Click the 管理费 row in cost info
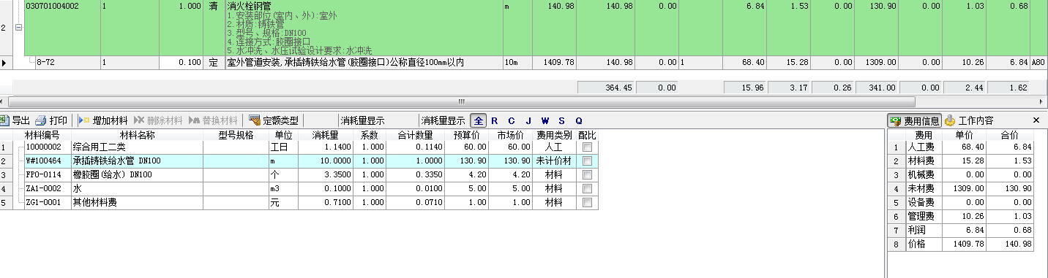Screen dimensions: 1048x278 tap(961, 217)
